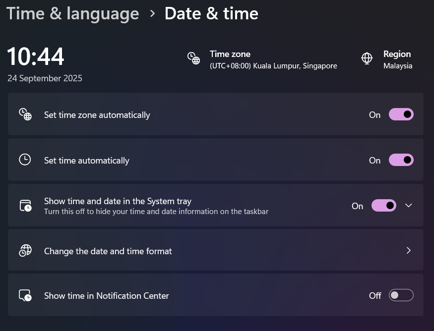Disable Set time zone automatically
The width and height of the screenshot is (434, 331).
(401, 114)
